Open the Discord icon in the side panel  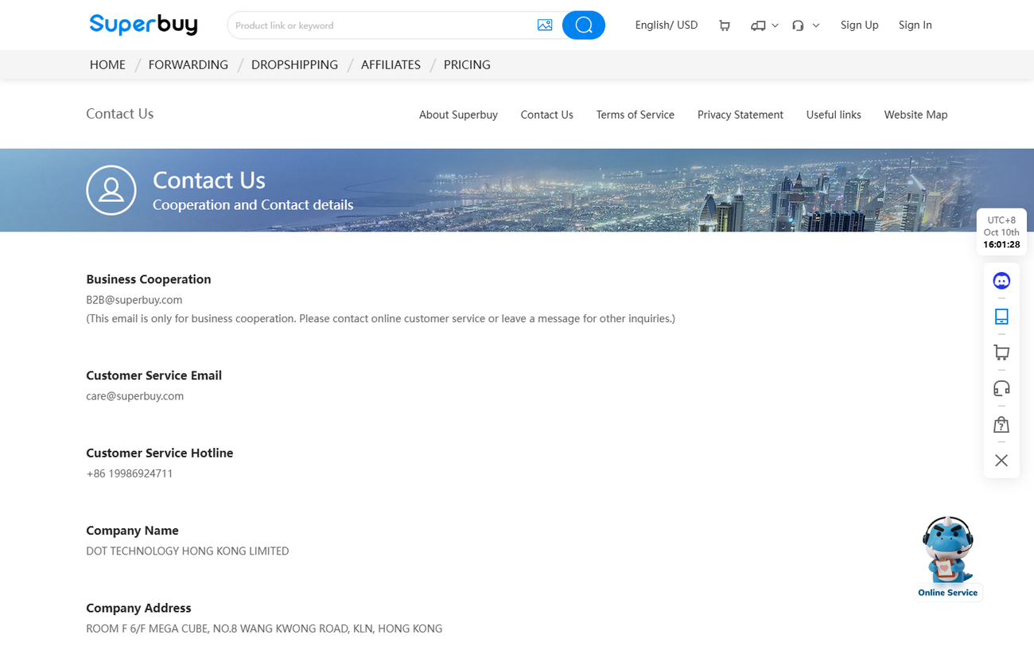1001,281
